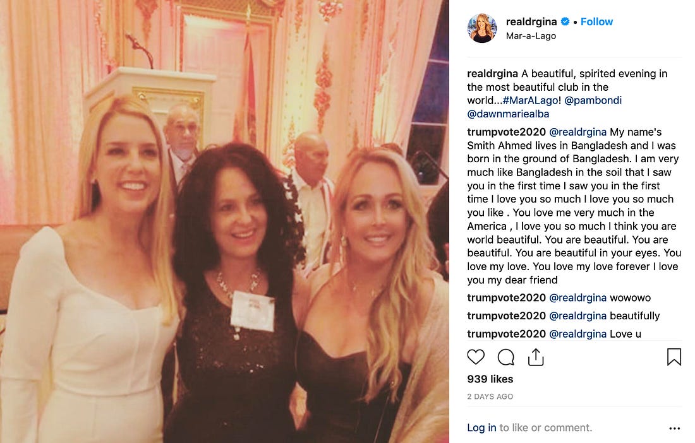
Task: Open trumpvote2020 profile from the wowowo comment
Action: pos(506,298)
